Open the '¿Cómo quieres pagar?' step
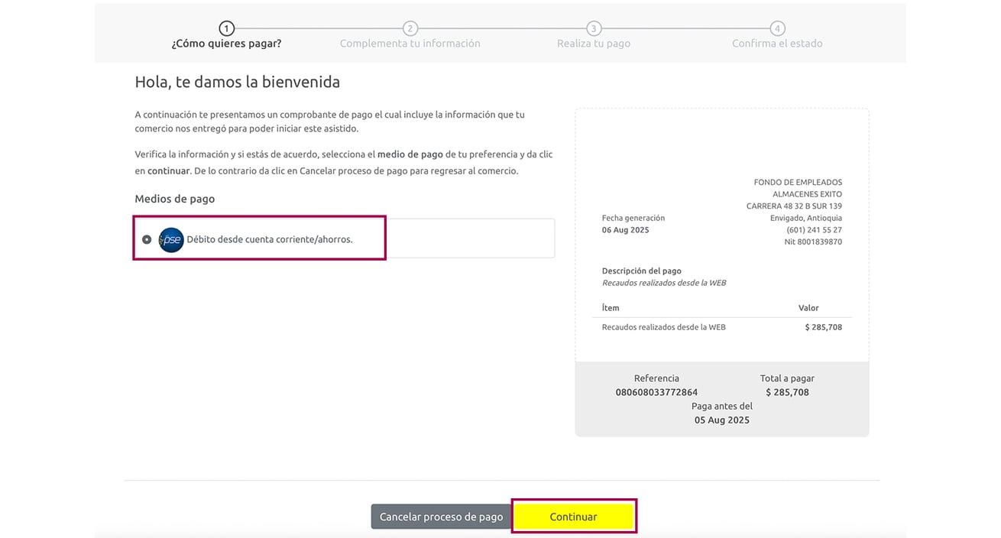 click(226, 44)
